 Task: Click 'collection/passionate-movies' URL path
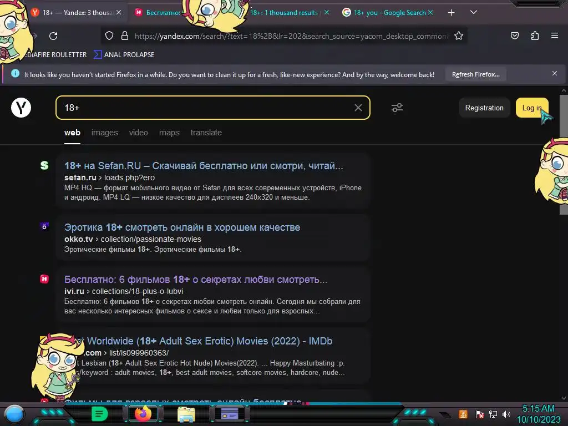click(151, 239)
